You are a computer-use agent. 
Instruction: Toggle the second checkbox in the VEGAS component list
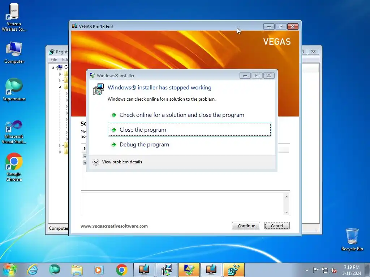85,162
